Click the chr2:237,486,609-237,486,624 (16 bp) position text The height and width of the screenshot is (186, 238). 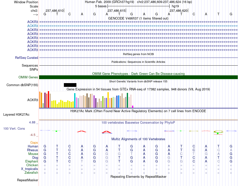(x=164, y=2)
